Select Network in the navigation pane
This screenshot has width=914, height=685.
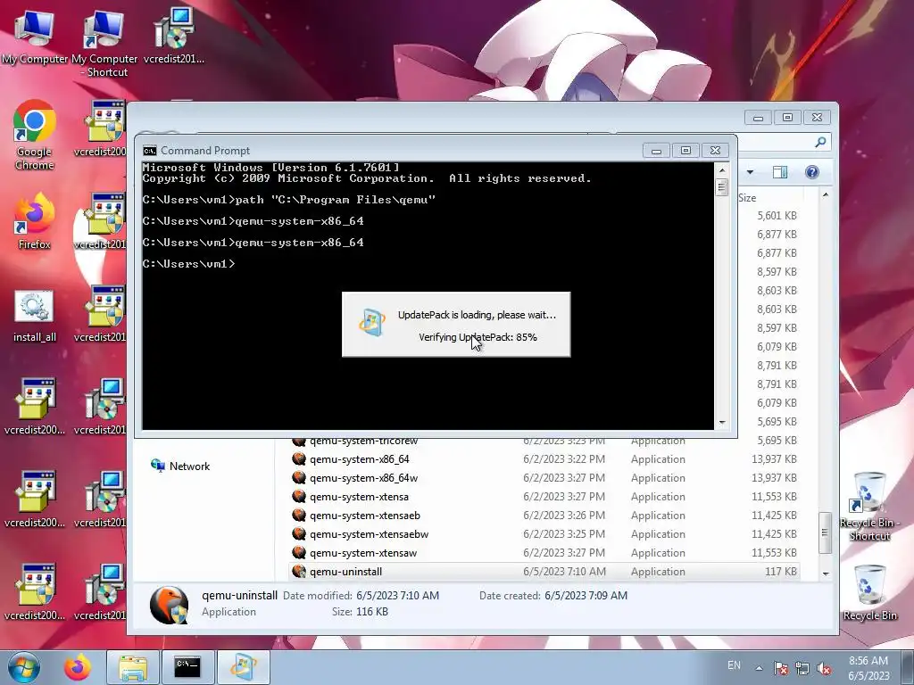pyautogui.click(x=179, y=466)
